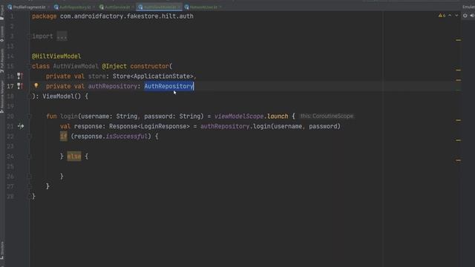
Task: Go to next highlighted problem arrow
Action: tap(456, 16)
